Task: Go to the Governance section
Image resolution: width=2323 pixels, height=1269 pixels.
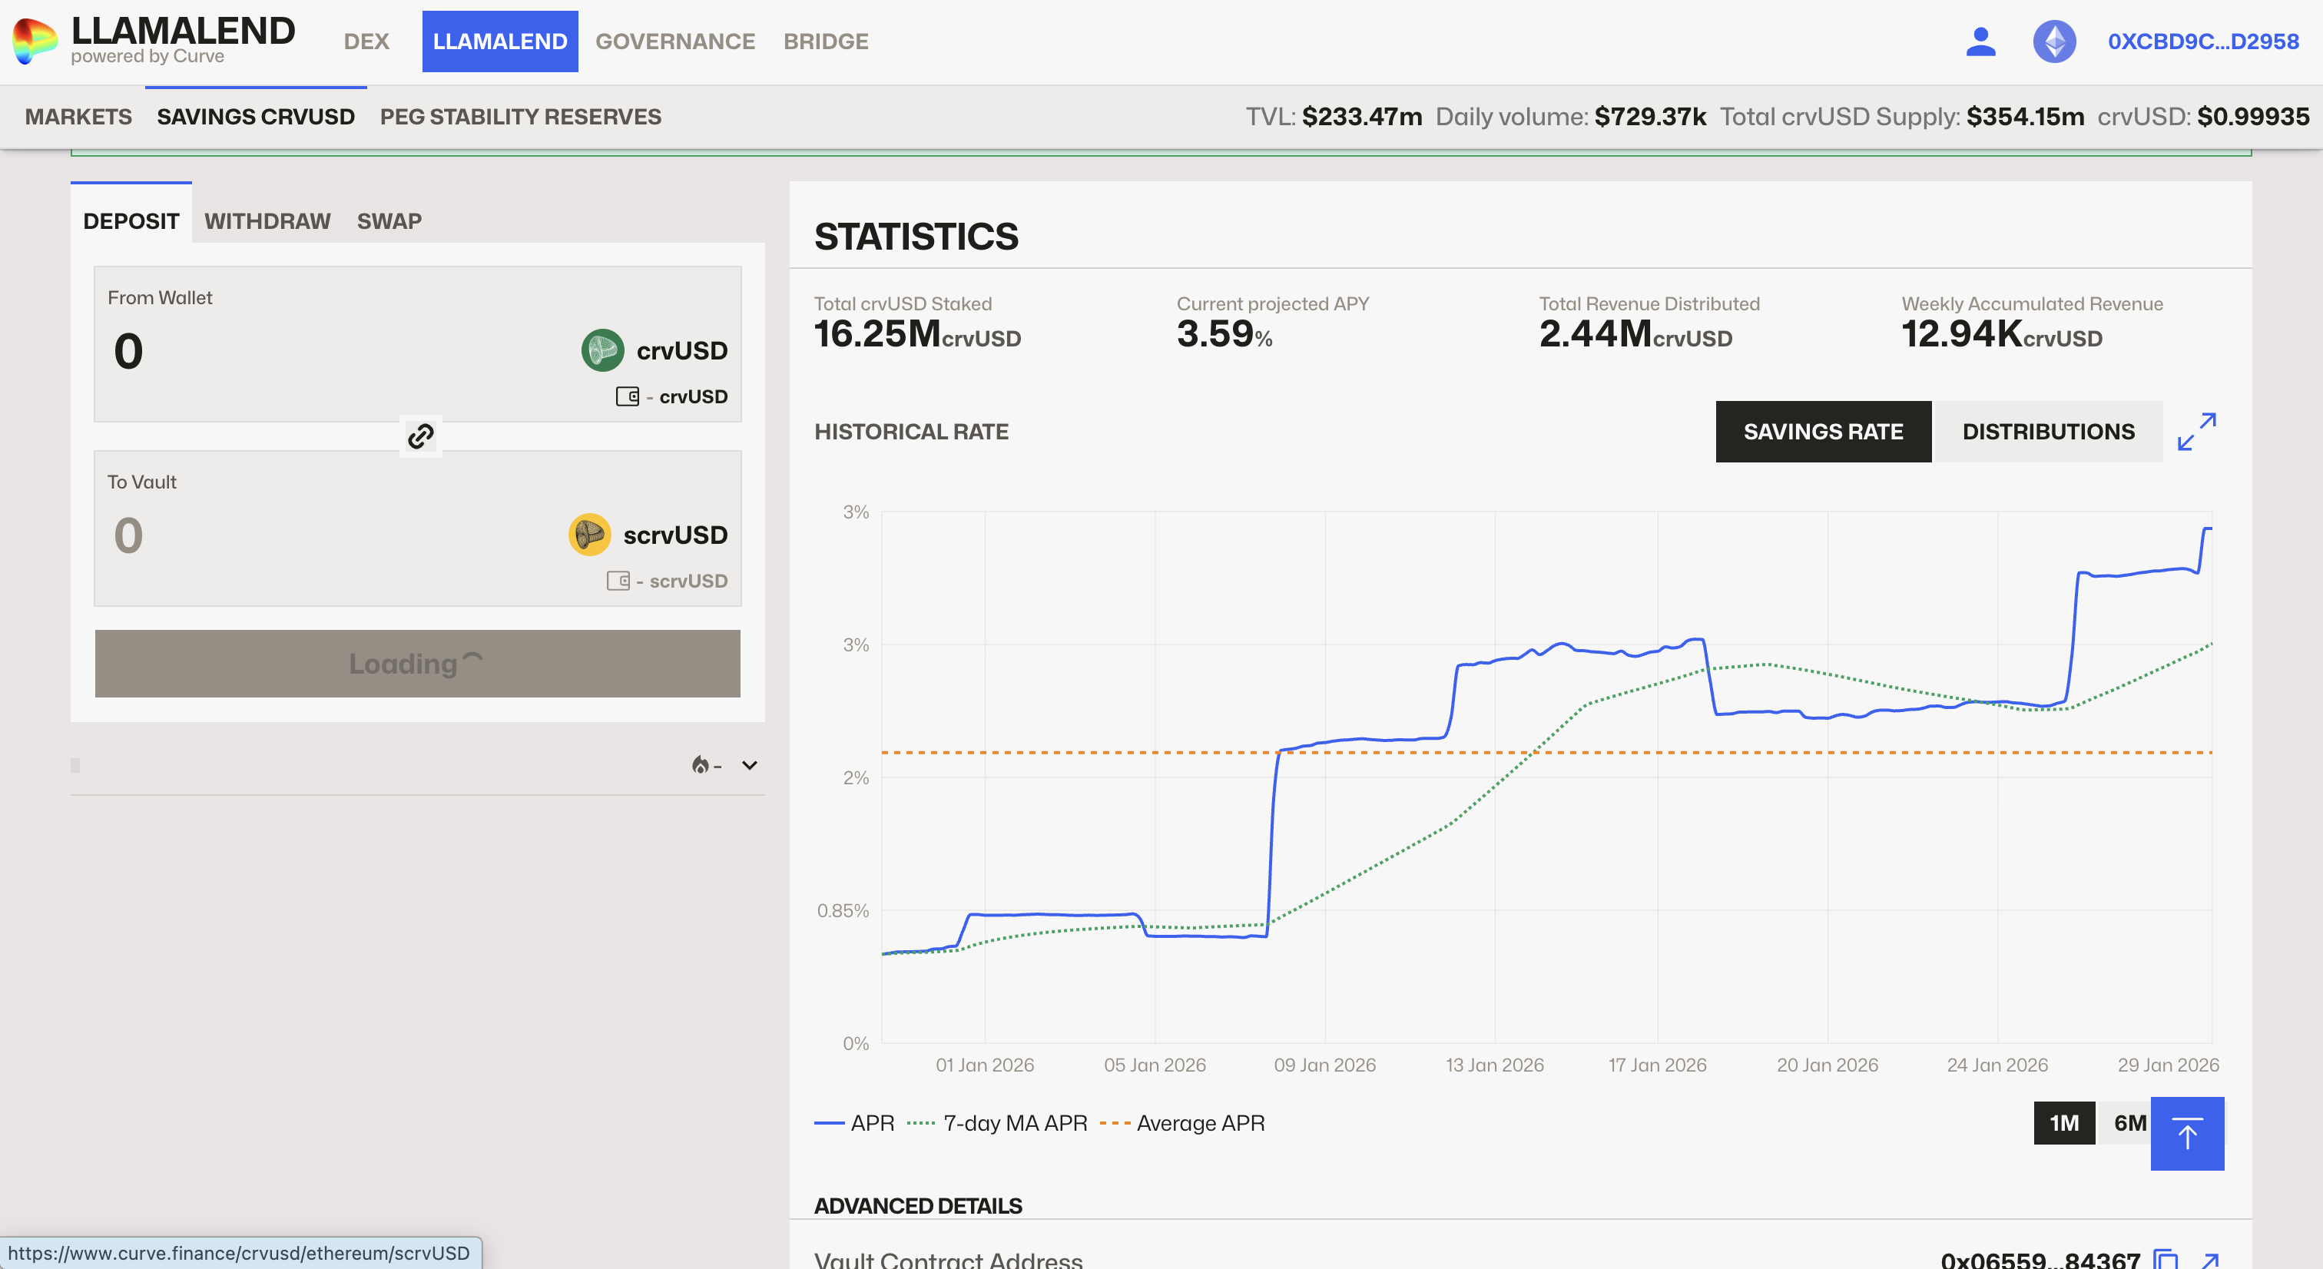Action: 674,41
